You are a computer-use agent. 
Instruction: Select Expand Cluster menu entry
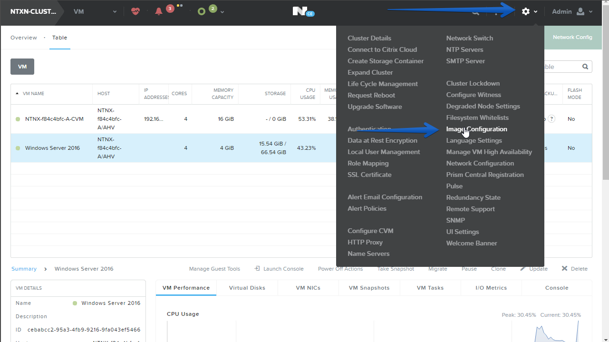tap(370, 72)
